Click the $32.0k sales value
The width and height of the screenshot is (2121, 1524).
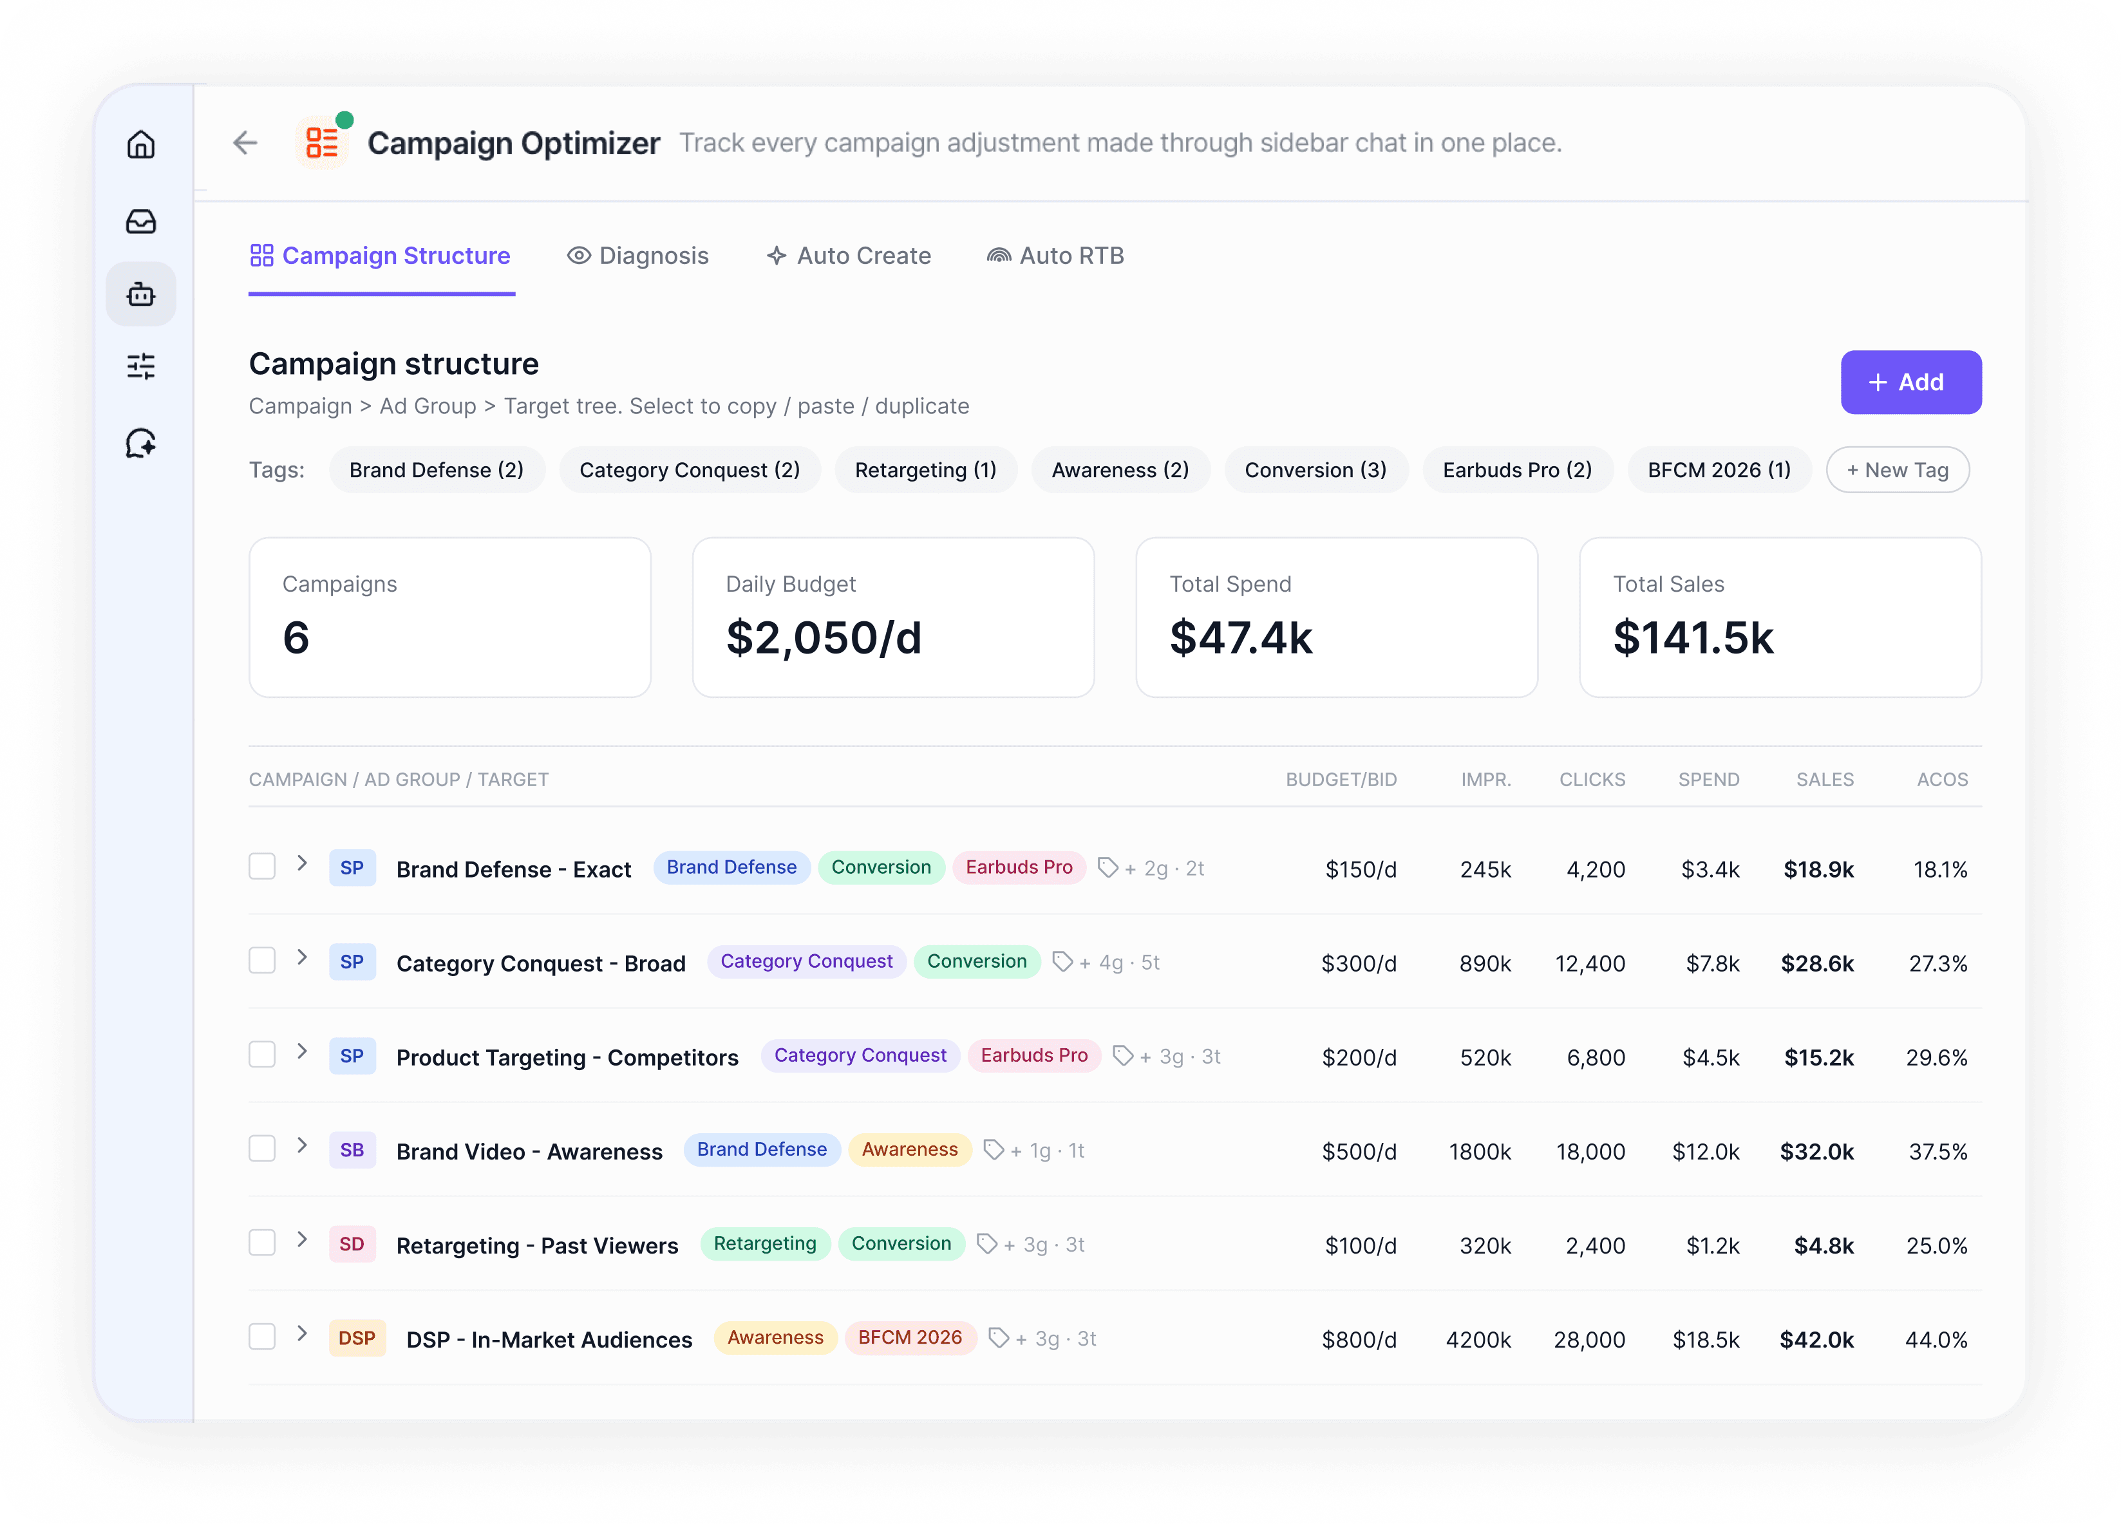click(x=1816, y=1152)
